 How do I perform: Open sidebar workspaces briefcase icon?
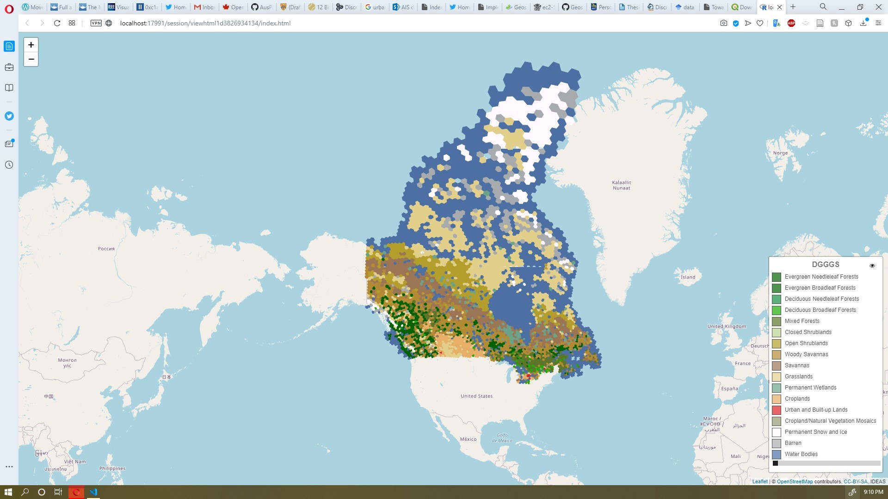tap(9, 67)
